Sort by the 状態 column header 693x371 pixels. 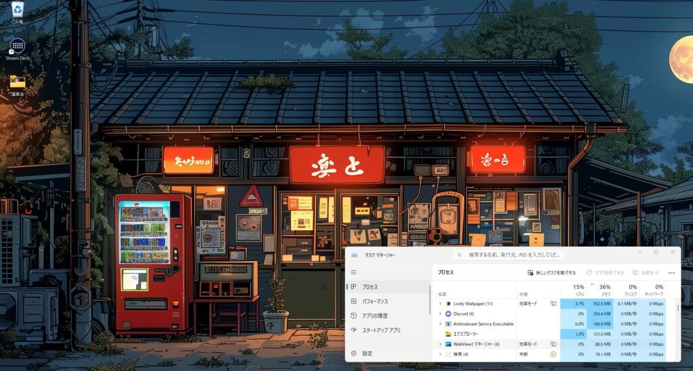pyautogui.click(x=523, y=294)
